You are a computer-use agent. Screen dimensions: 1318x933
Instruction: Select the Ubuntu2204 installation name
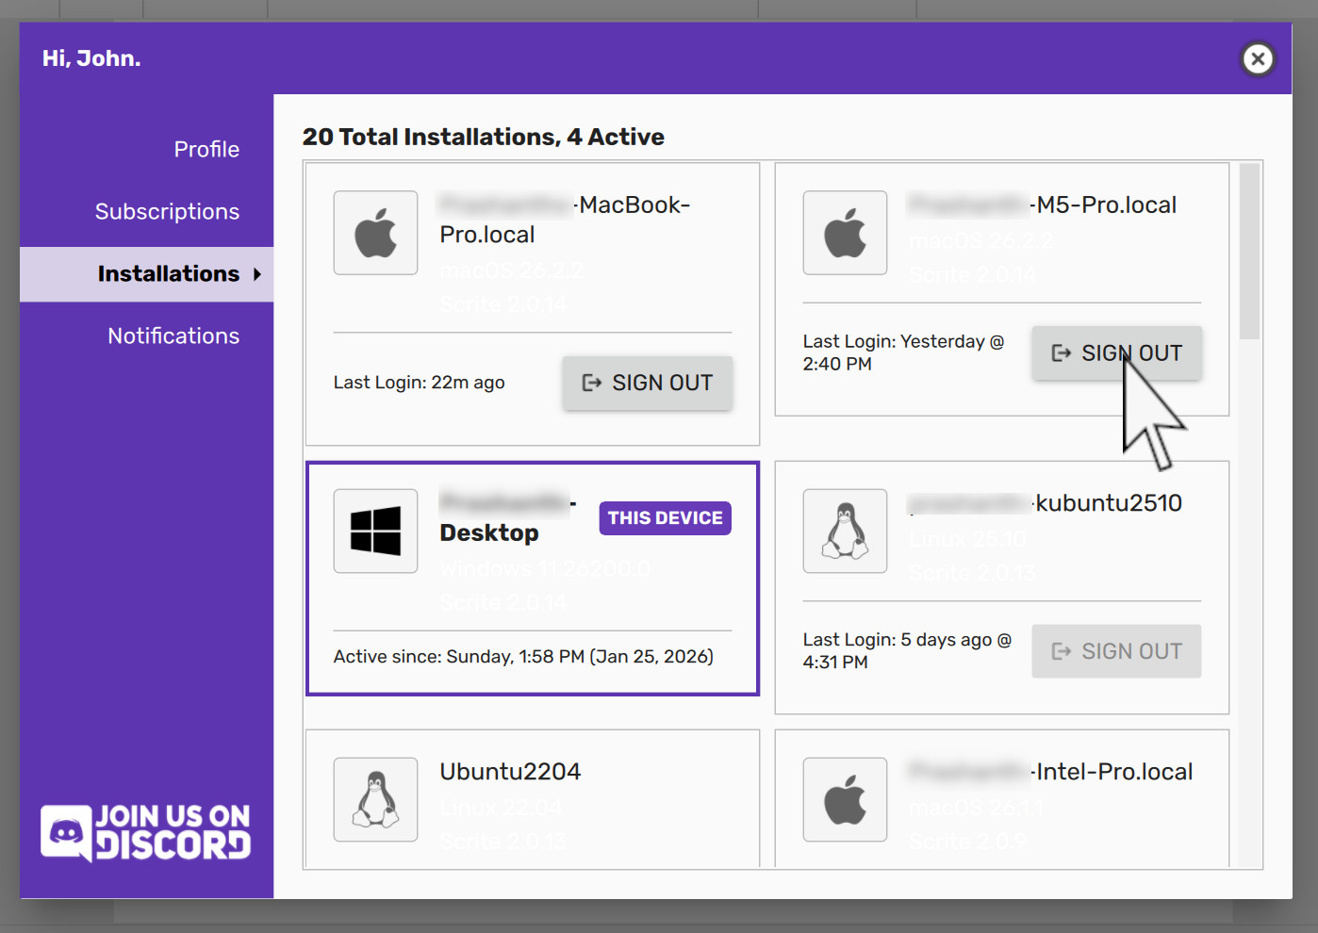tap(510, 772)
